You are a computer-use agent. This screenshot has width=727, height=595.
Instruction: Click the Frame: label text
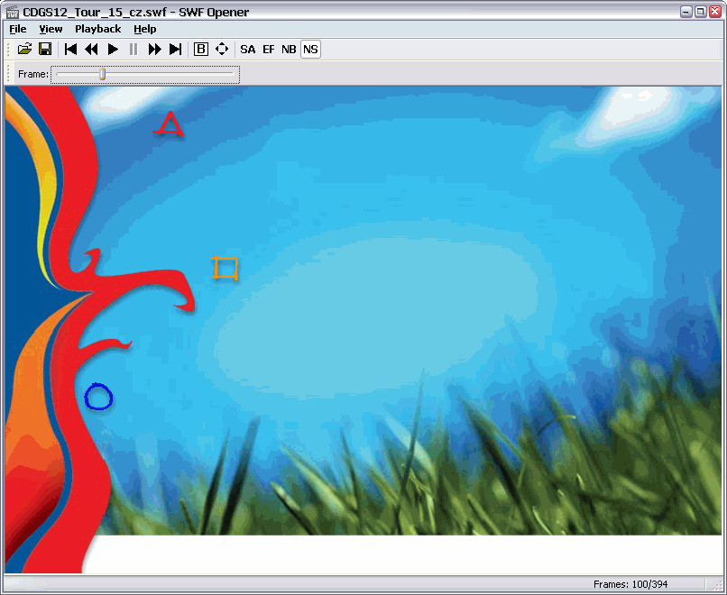pos(32,74)
